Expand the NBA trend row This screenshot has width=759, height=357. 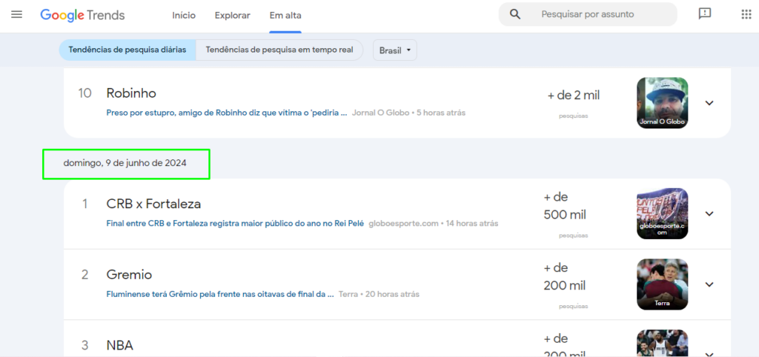tap(709, 353)
